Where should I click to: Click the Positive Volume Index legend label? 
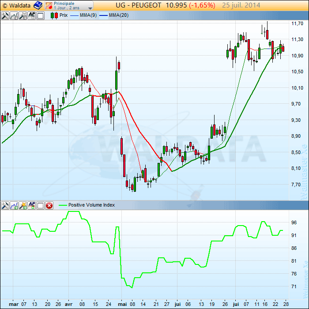pos(91,205)
